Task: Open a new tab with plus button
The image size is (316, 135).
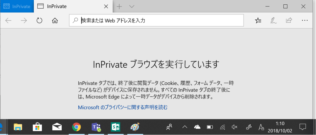Action: [x=119, y=6]
